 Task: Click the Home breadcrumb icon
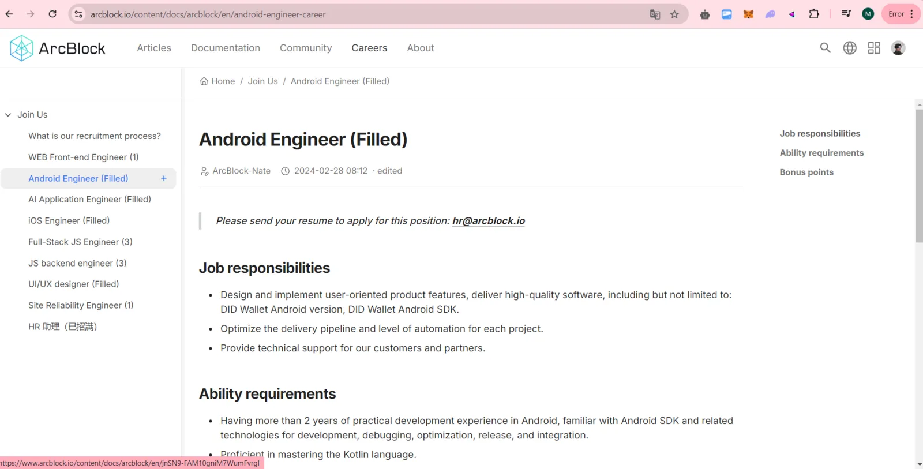point(204,81)
